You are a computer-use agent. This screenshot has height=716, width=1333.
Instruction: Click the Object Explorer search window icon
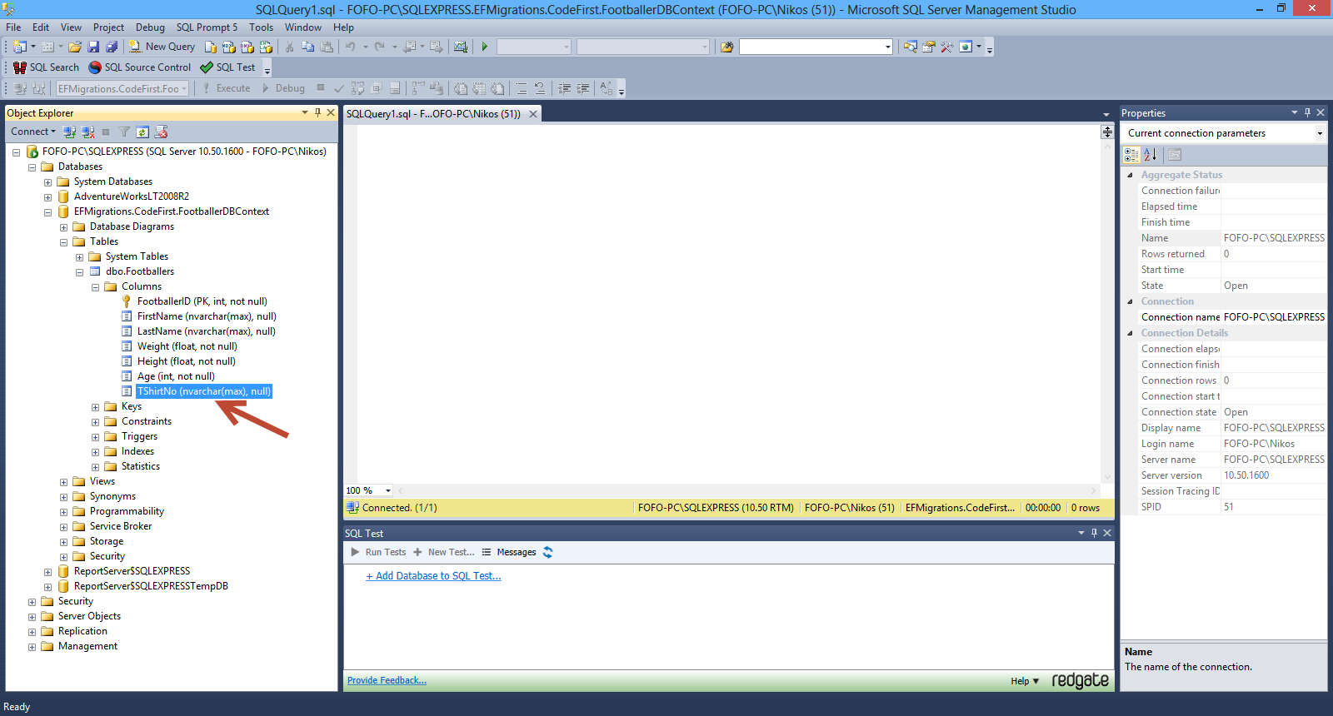pos(910,47)
